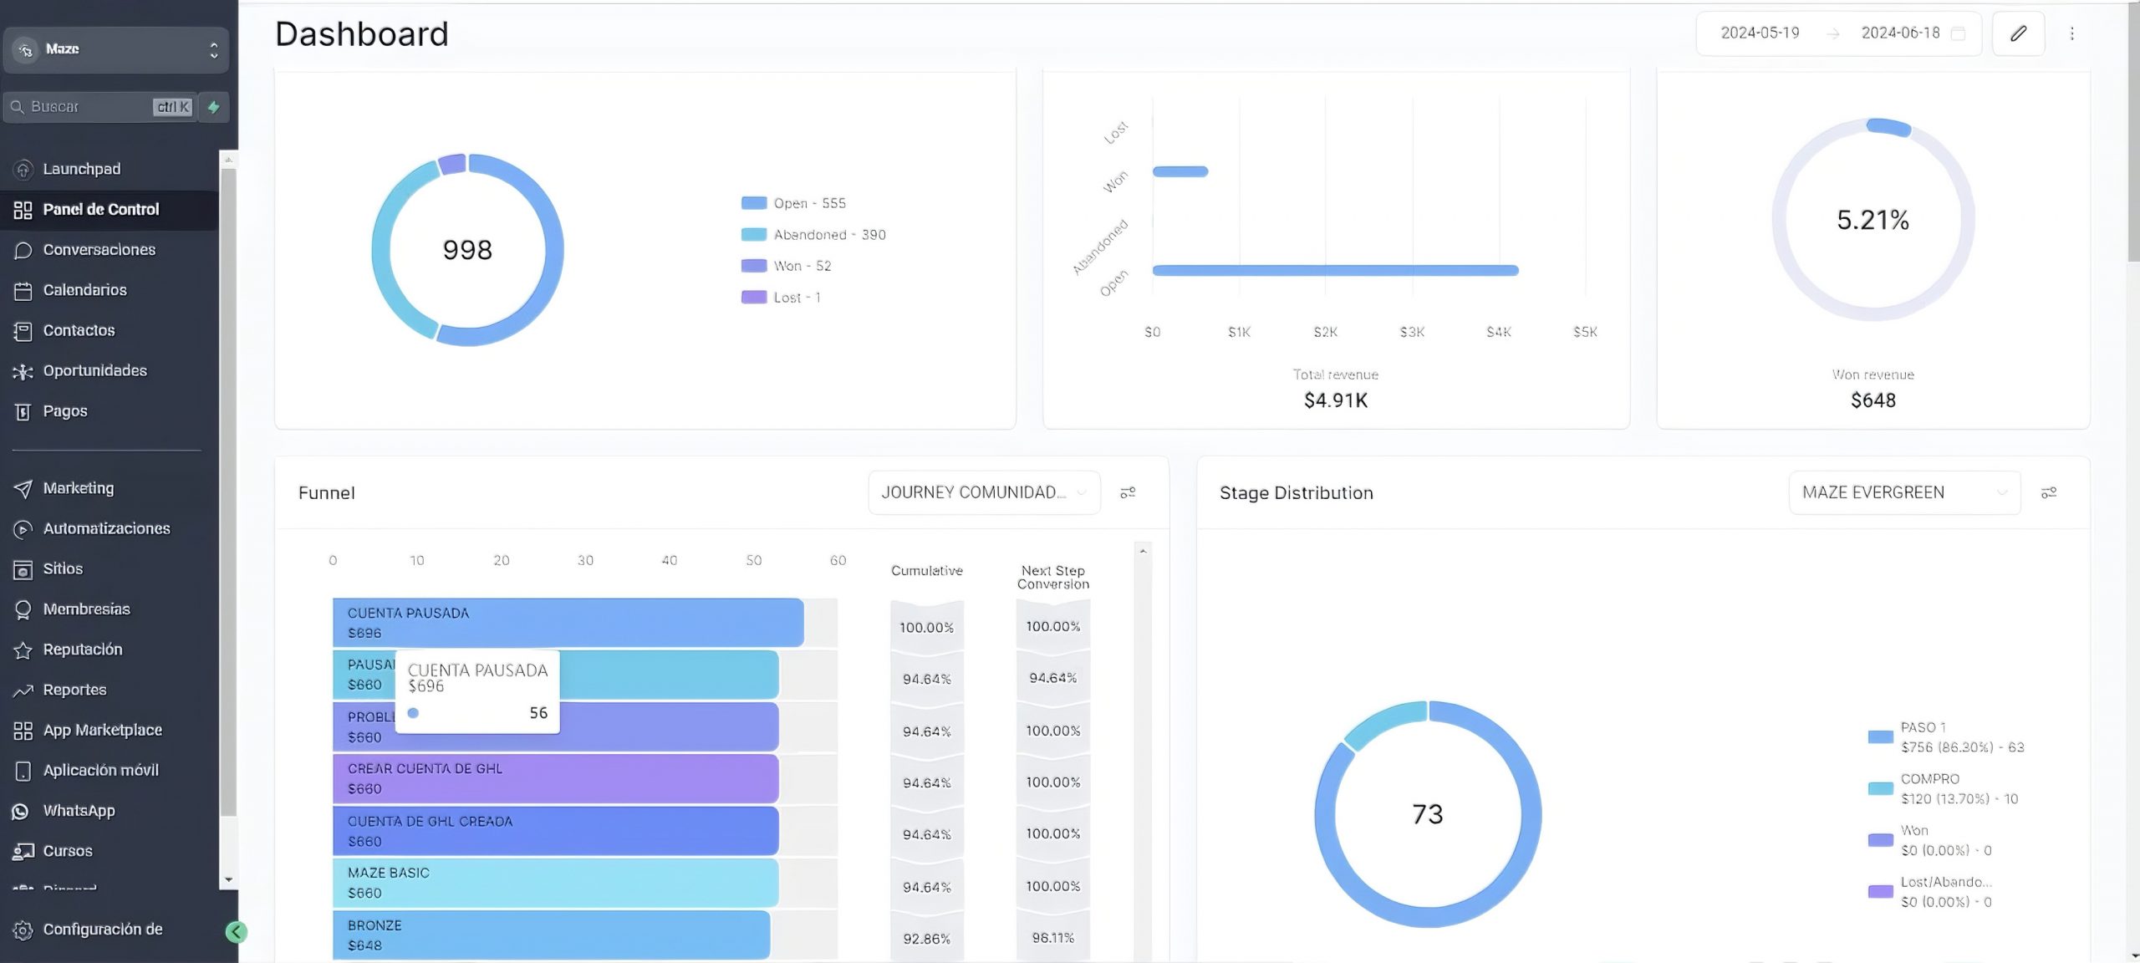This screenshot has height=963, width=2140.
Task: Click the 2024-05-19 start date
Action: pyautogui.click(x=1760, y=33)
